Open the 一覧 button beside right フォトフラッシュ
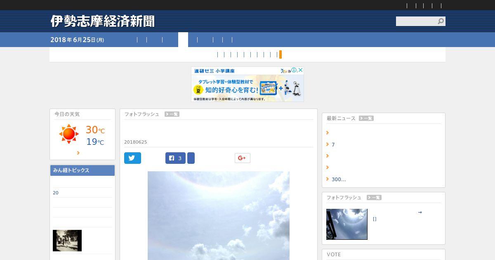Viewport: 495px width, 260px height. point(374,198)
